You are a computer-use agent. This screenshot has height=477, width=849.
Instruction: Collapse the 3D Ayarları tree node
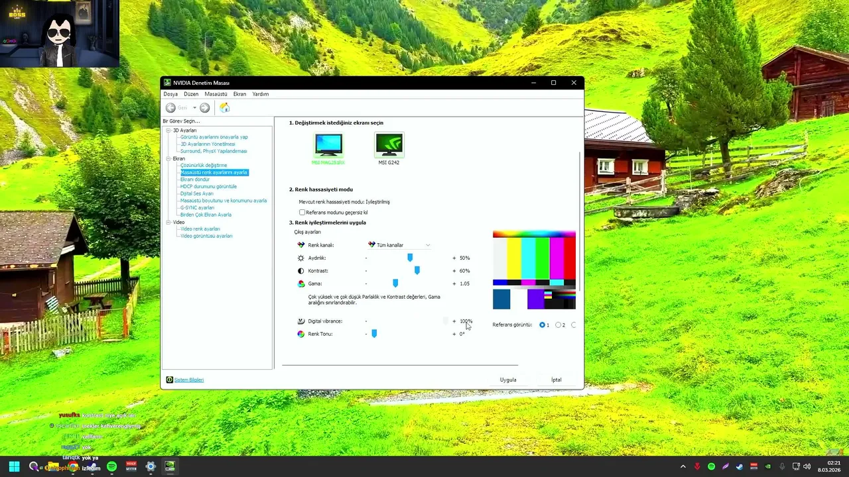tap(168, 131)
